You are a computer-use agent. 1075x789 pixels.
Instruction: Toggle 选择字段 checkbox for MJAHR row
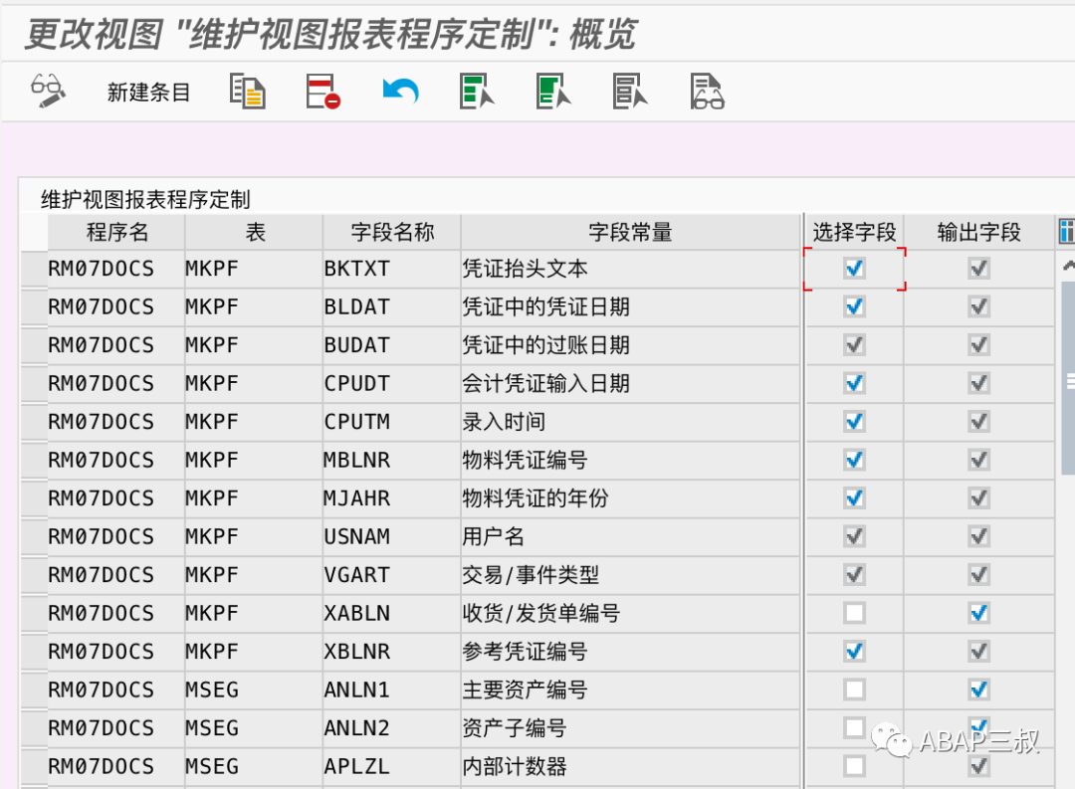(854, 498)
